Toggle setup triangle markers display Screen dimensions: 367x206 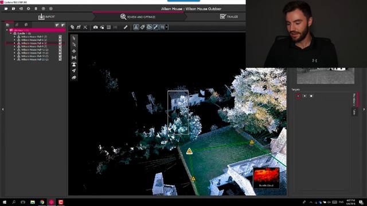(136, 27)
